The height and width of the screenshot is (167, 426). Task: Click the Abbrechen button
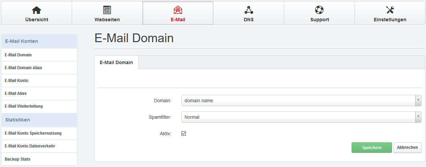pos(407,147)
